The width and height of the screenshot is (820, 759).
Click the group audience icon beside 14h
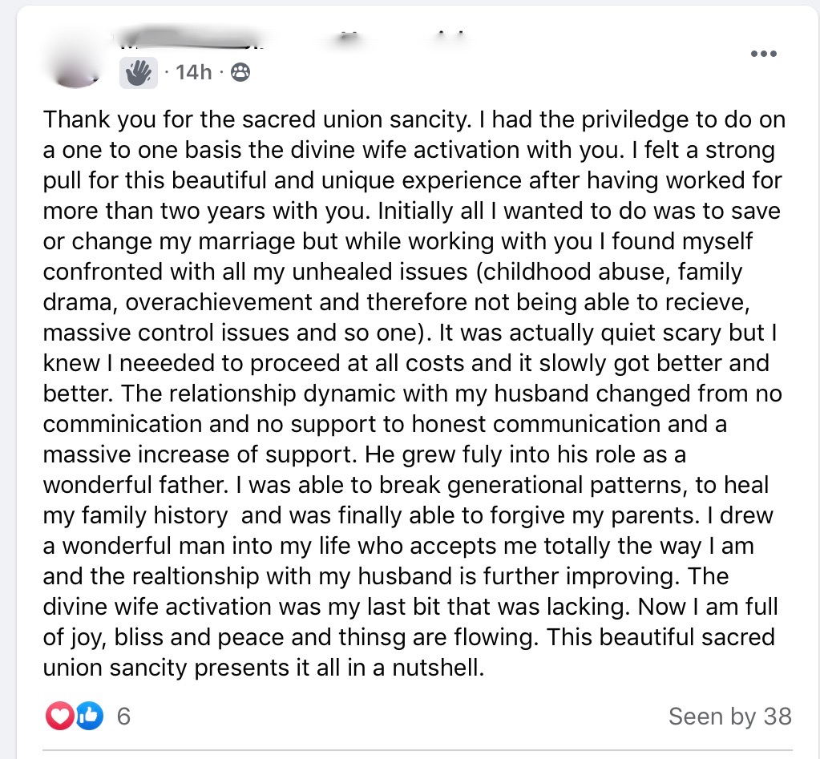pos(240,73)
